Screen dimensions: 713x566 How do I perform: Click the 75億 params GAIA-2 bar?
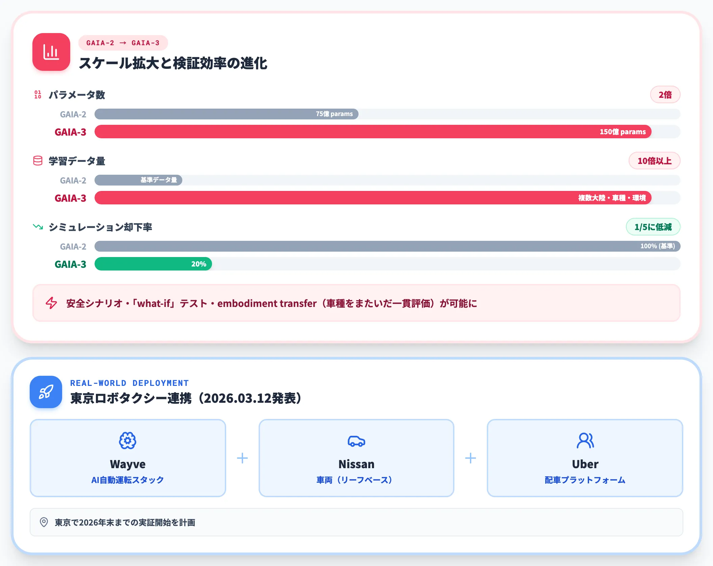click(x=227, y=114)
